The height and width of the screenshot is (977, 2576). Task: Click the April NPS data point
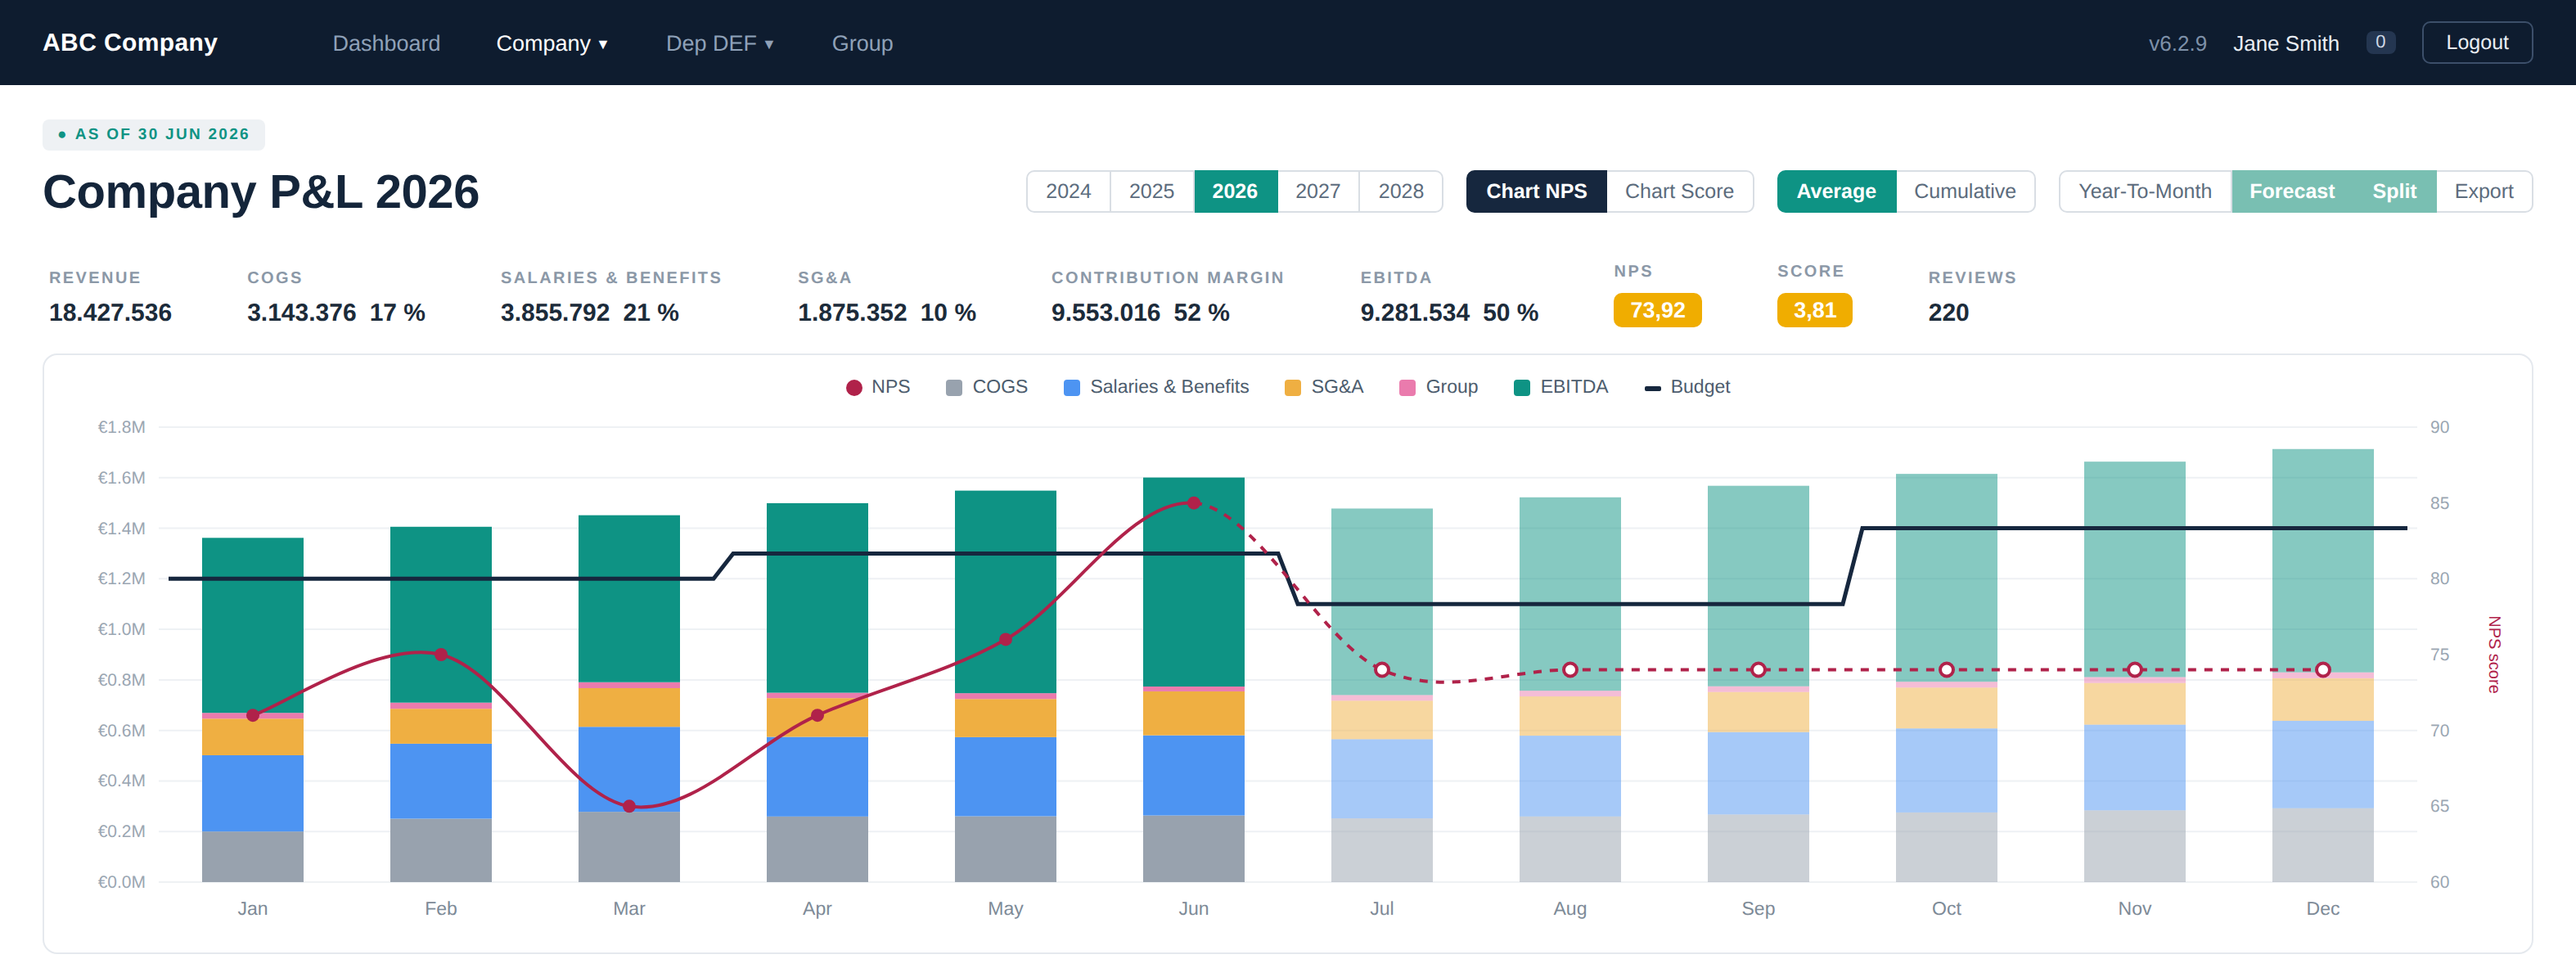[x=817, y=715]
